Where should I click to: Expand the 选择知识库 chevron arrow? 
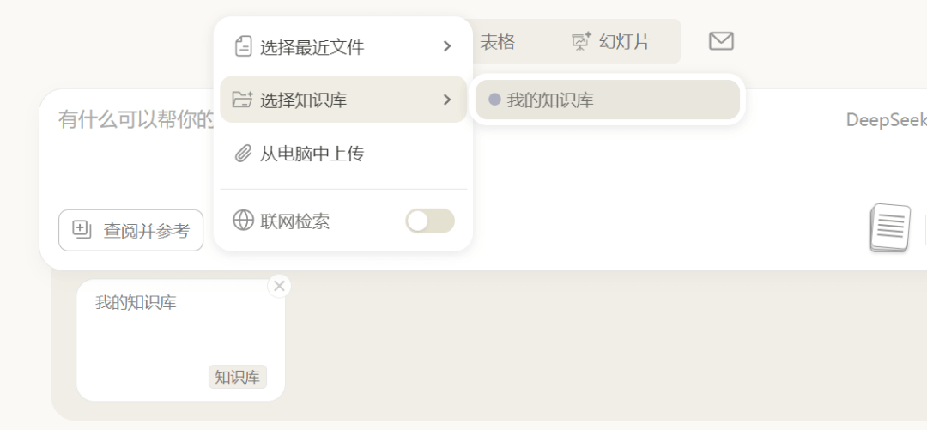tap(447, 100)
